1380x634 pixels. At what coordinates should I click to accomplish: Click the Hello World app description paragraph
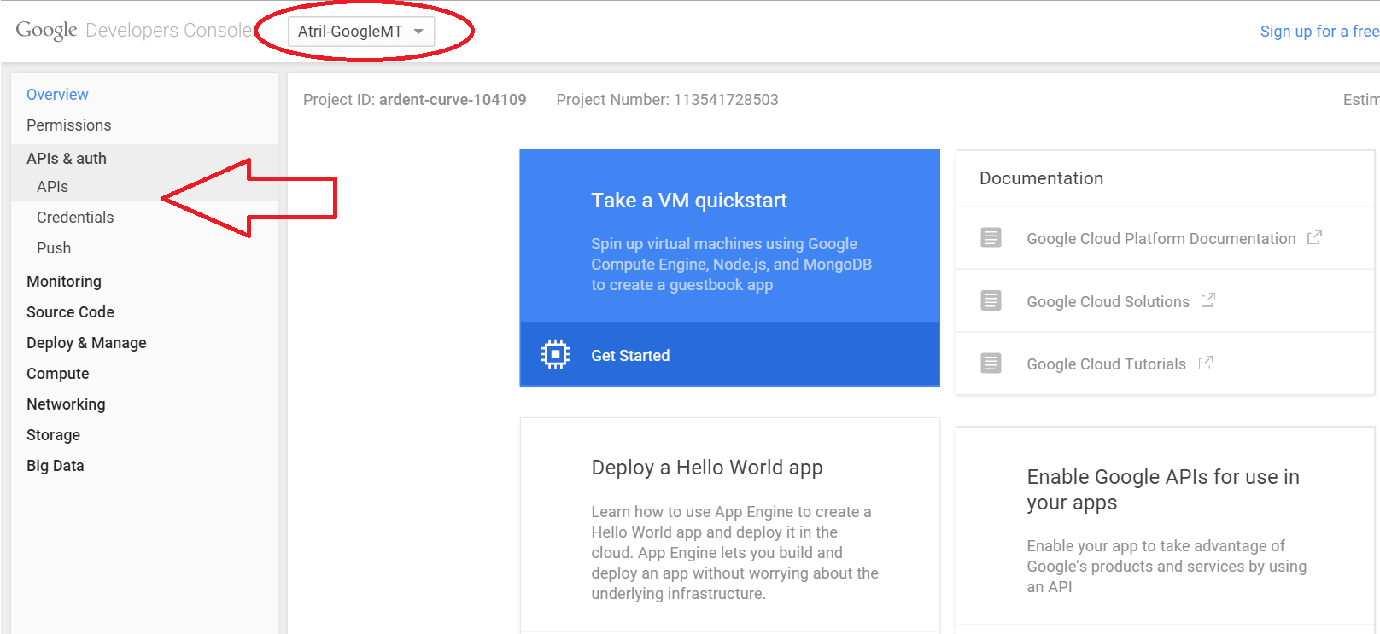pos(734,553)
